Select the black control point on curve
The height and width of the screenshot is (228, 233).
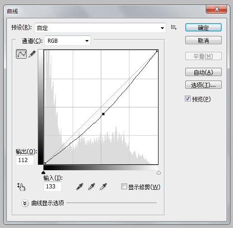point(103,114)
